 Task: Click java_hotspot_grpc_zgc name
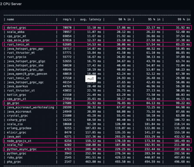(x=25, y=70)
